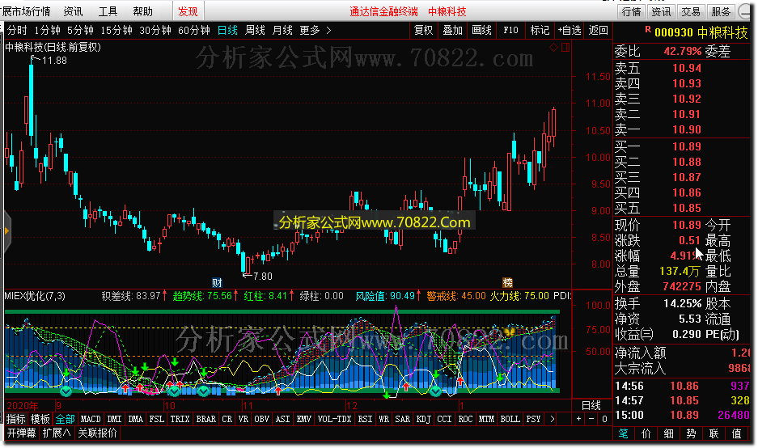Click the 行情 button at top right
This screenshot has height=448, width=758.
(631, 11)
